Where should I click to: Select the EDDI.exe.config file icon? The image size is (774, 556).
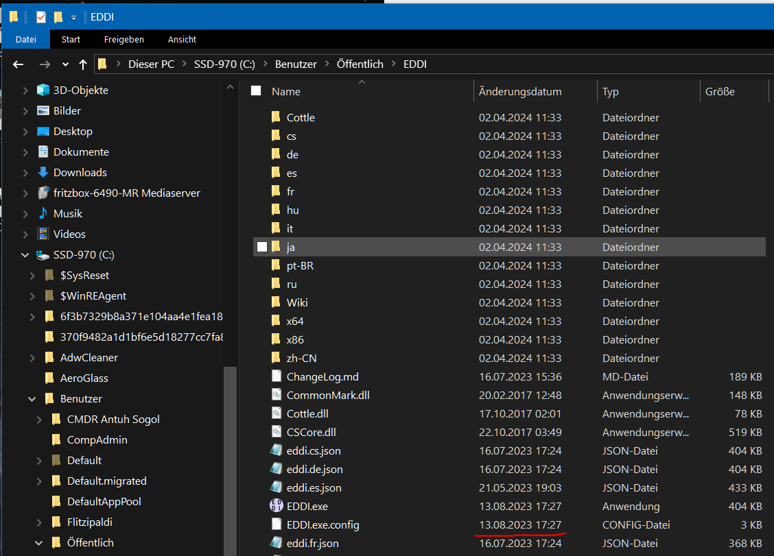point(277,524)
